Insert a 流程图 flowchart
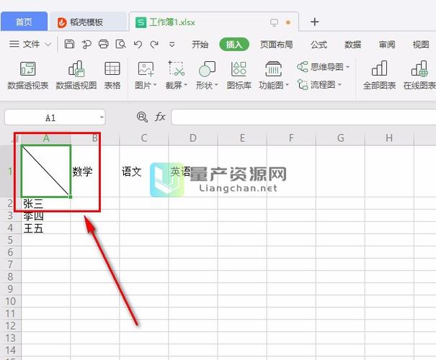Screen dimensions: 436x360 [x=316, y=84]
